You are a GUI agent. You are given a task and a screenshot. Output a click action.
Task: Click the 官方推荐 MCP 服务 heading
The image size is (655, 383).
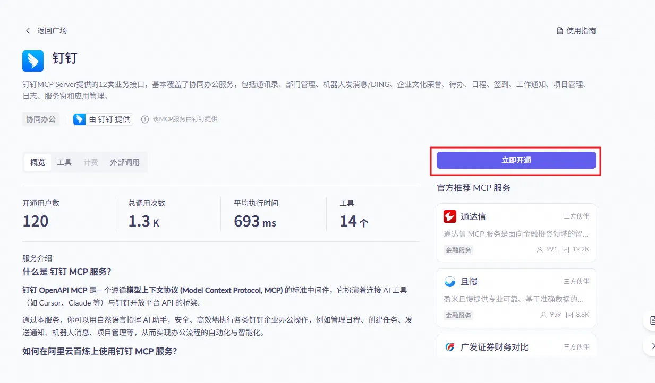tap(473, 188)
